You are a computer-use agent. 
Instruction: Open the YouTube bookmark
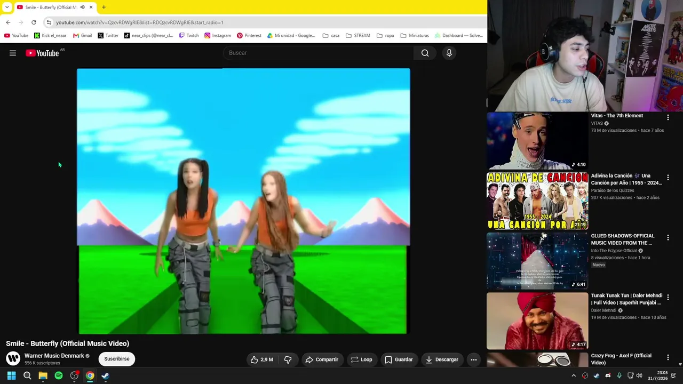coord(16,36)
